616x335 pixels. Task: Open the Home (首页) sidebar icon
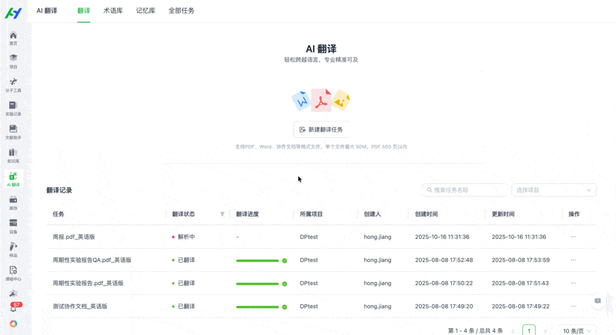coord(13,38)
